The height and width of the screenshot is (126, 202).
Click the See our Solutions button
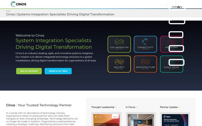coord(29,71)
